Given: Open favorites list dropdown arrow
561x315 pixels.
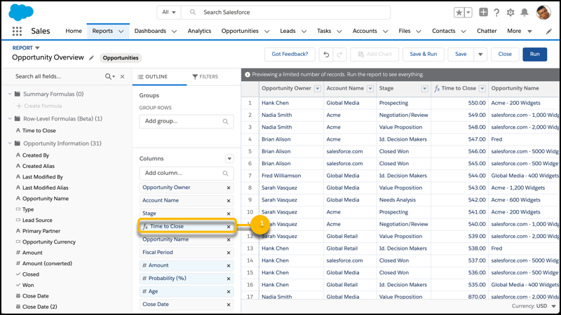Looking at the screenshot, I should 468,13.
